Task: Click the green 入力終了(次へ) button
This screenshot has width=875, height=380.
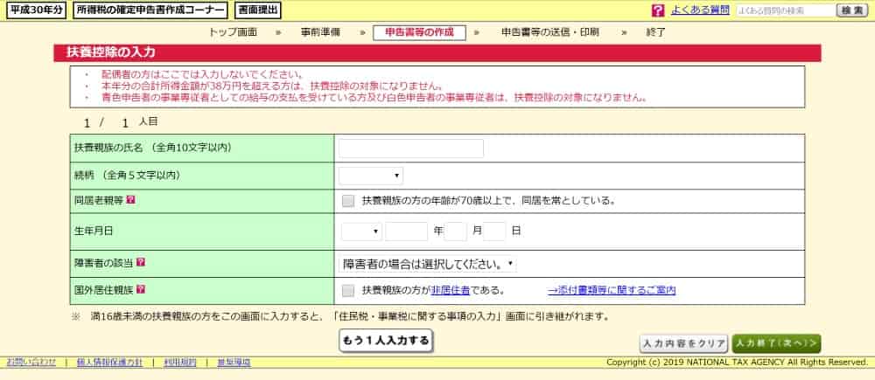Action: coord(776,343)
